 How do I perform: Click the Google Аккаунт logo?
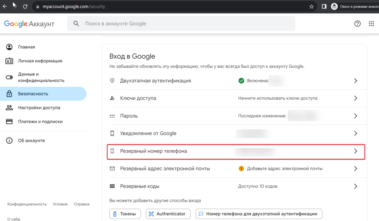click(29, 24)
